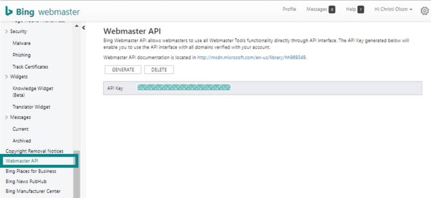Image resolution: width=431 pixels, height=198 pixels.
Task: Open Track Certificates page
Action: (30, 67)
